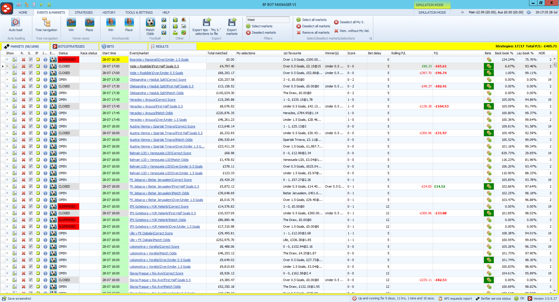Click Deselect all markets
The height and width of the screenshot is (302, 559).
pos(313,26)
